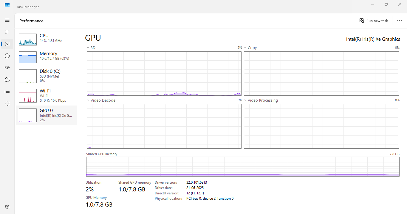Click inside the Video Processing graph
Screen dimensions: 407x214
pos(321,126)
